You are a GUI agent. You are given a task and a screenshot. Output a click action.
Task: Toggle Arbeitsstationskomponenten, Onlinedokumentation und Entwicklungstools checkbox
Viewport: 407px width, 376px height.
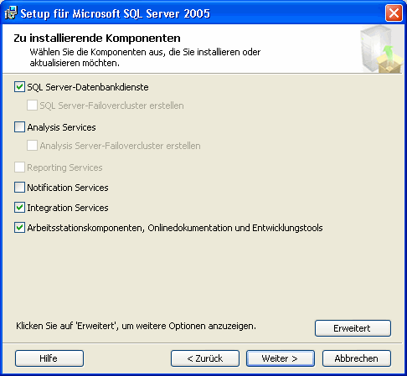click(19, 228)
